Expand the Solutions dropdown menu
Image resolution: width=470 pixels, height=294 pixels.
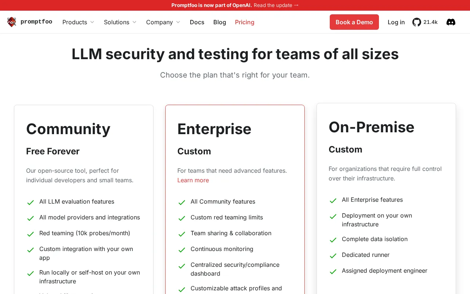tap(120, 22)
